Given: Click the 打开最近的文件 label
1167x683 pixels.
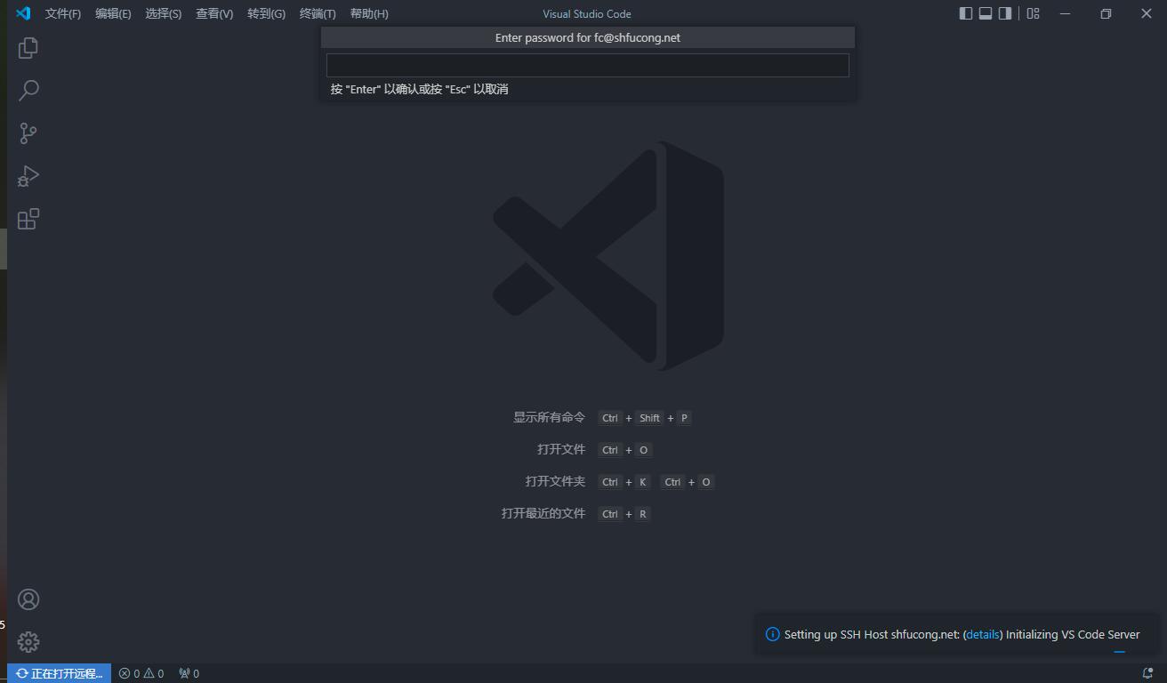Looking at the screenshot, I should (543, 513).
